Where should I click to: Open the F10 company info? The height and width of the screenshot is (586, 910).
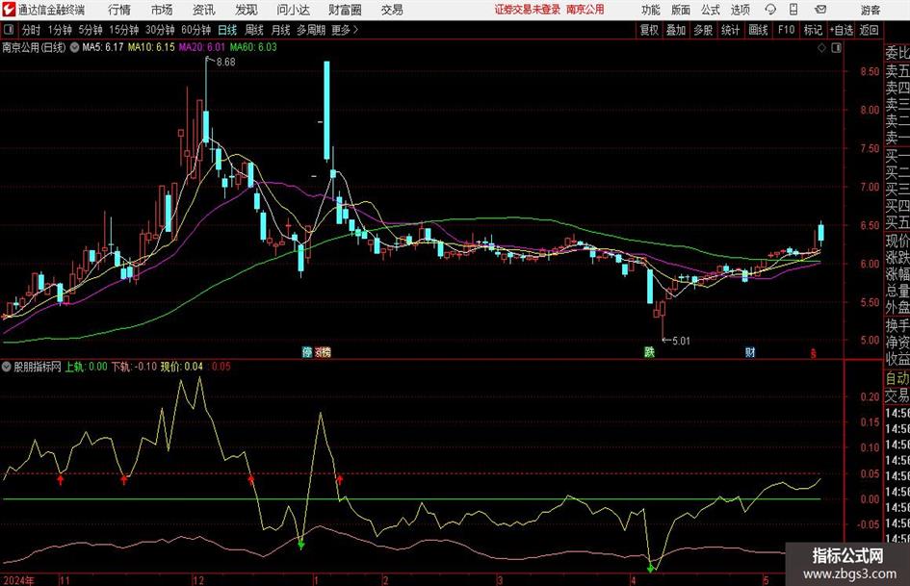click(x=786, y=30)
